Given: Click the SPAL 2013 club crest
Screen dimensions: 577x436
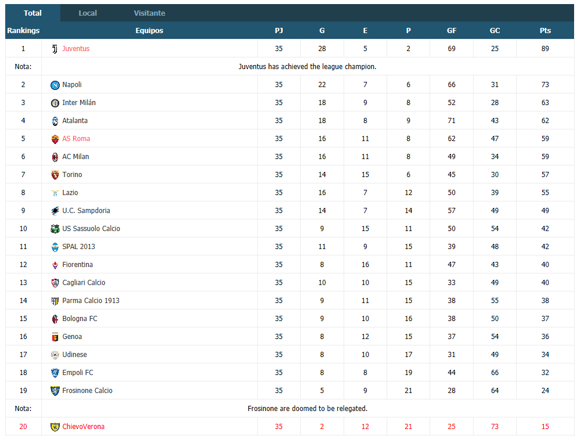Looking at the screenshot, I should coord(55,247).
